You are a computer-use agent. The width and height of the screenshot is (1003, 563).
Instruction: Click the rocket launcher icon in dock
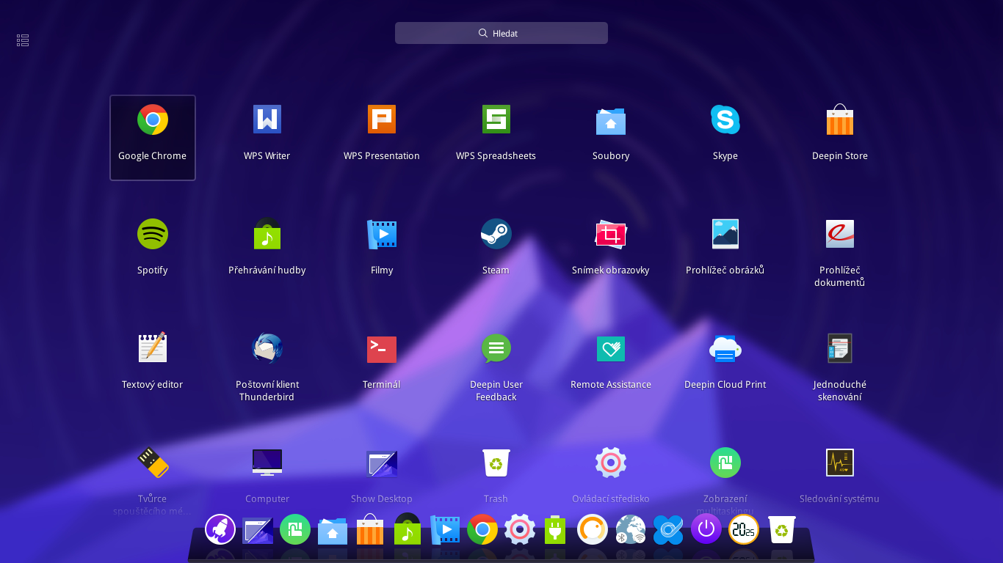tap(220, 529)
